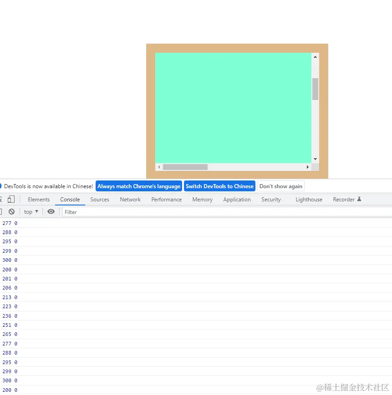Clear the console messages
The height and width of the screenshot is (395, 392).
point(12,211)
